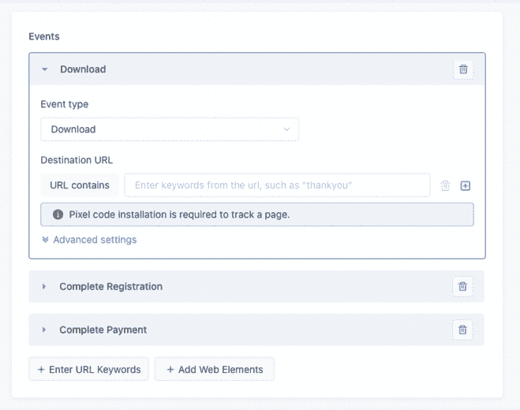Click the Complete Payment header title
This screenshot has width=520, height=410.
point(103,330)
